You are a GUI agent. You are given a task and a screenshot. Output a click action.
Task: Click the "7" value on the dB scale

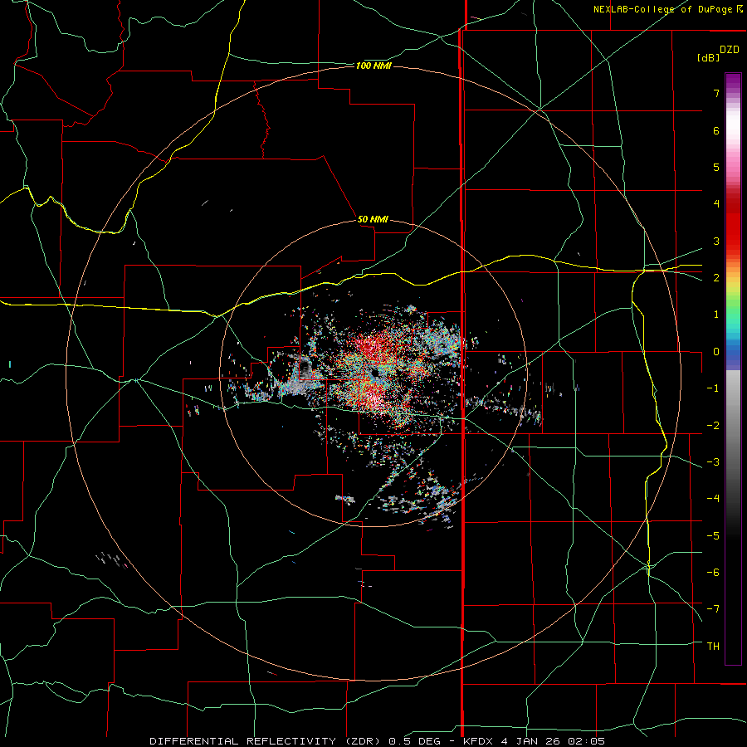tap(716, 93)
